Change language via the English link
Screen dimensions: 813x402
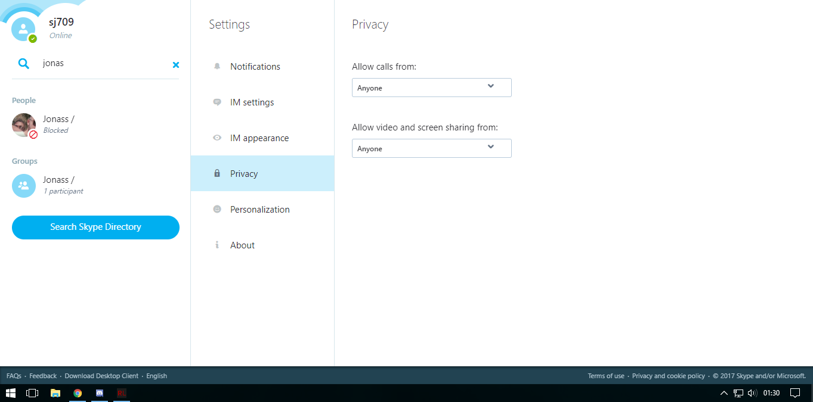pyautogui.click(x=157, y=376)
